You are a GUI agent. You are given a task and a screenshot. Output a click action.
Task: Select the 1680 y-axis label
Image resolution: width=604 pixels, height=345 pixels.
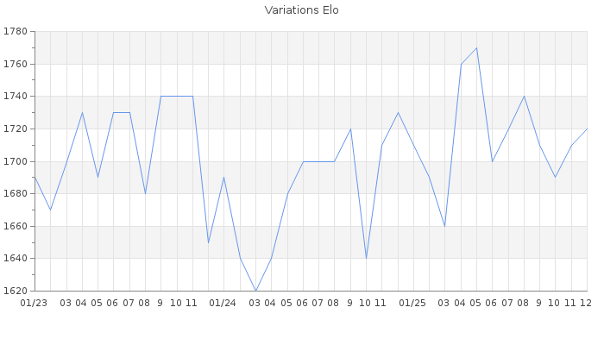tap(16, 194)
